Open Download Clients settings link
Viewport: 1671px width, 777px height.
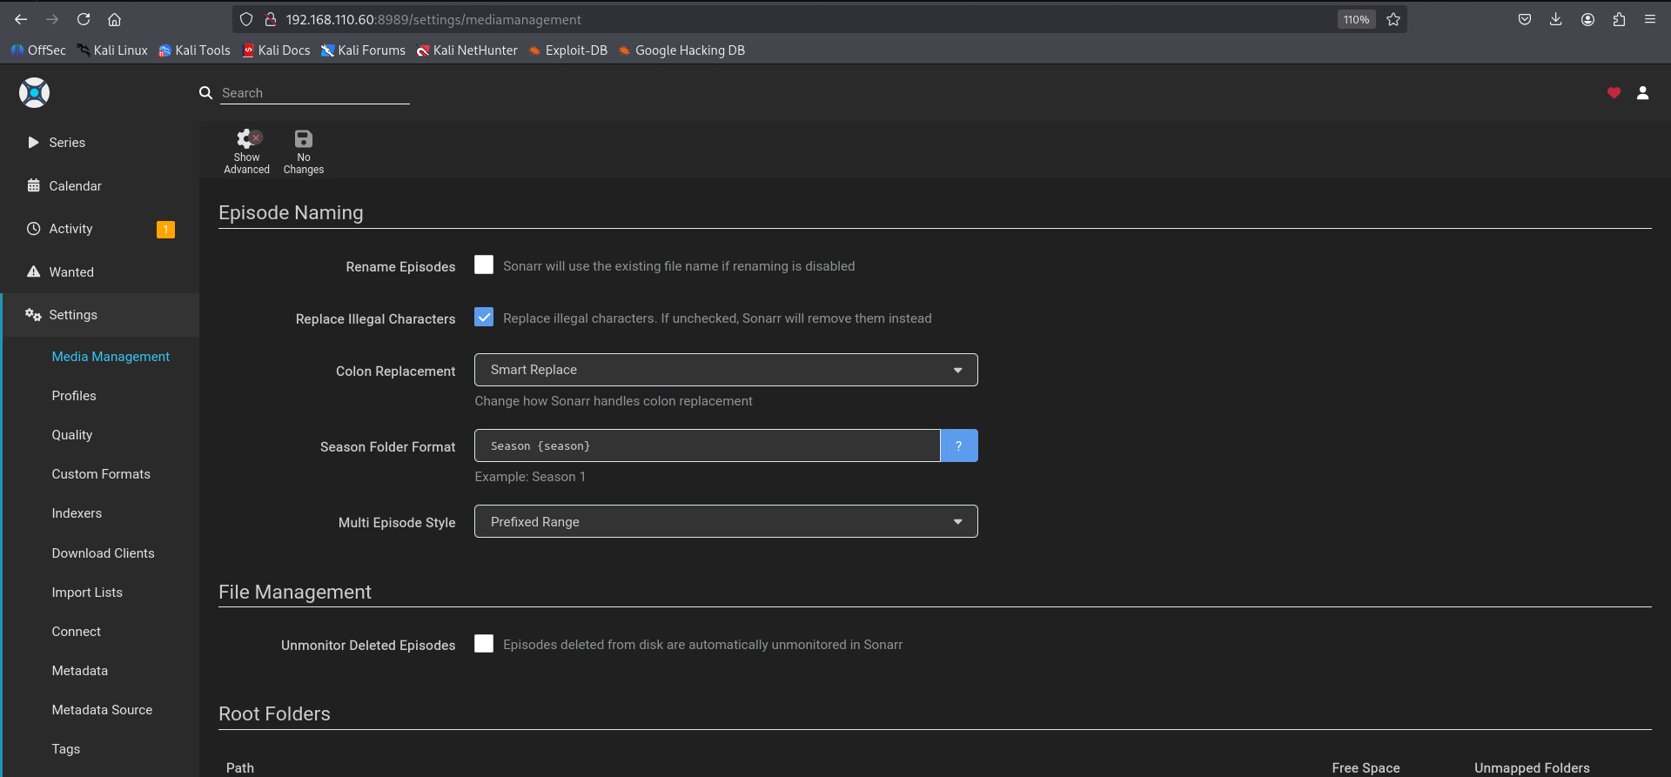pyautogui.click(x=103, y=553)
